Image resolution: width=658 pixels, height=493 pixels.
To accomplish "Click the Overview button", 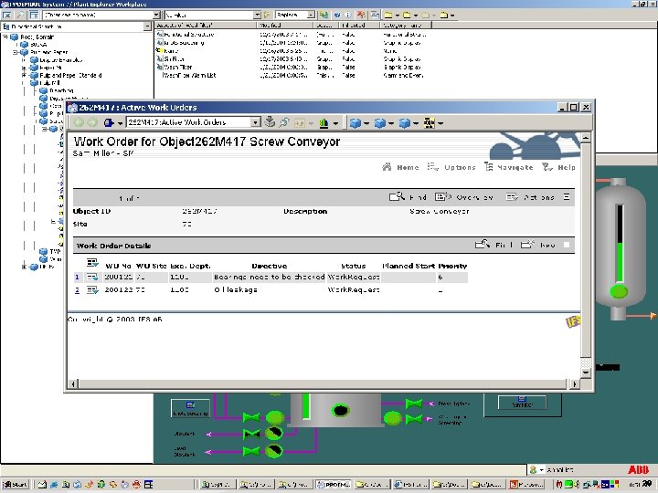I will pyautogui.click(x=464, y=197).
